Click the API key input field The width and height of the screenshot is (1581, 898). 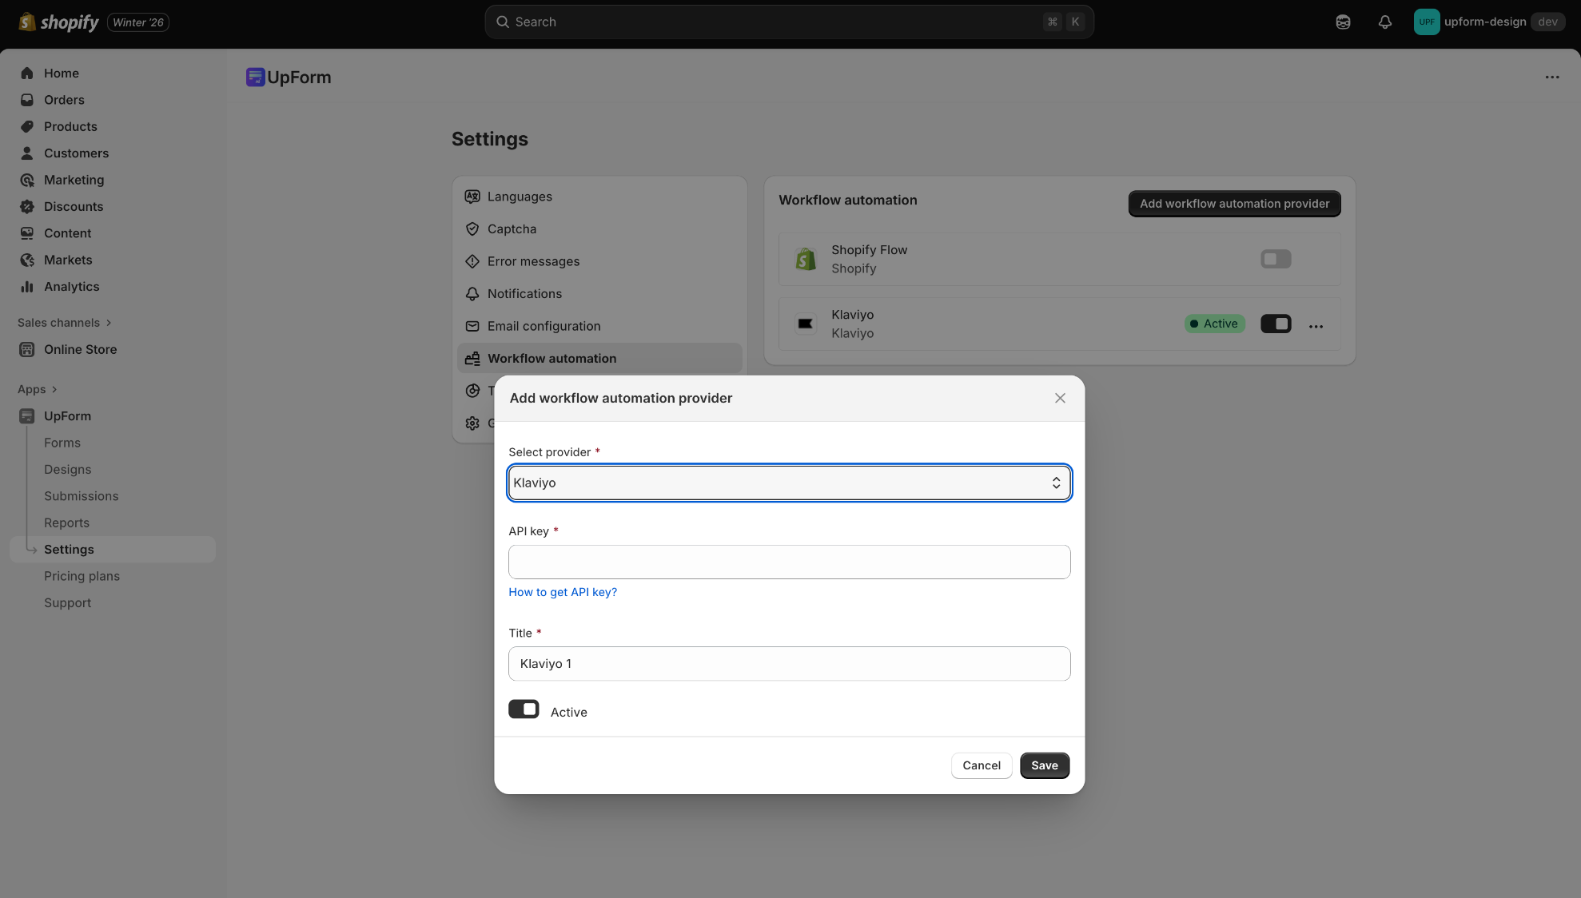pyautogui.click(x=789, y=562)
